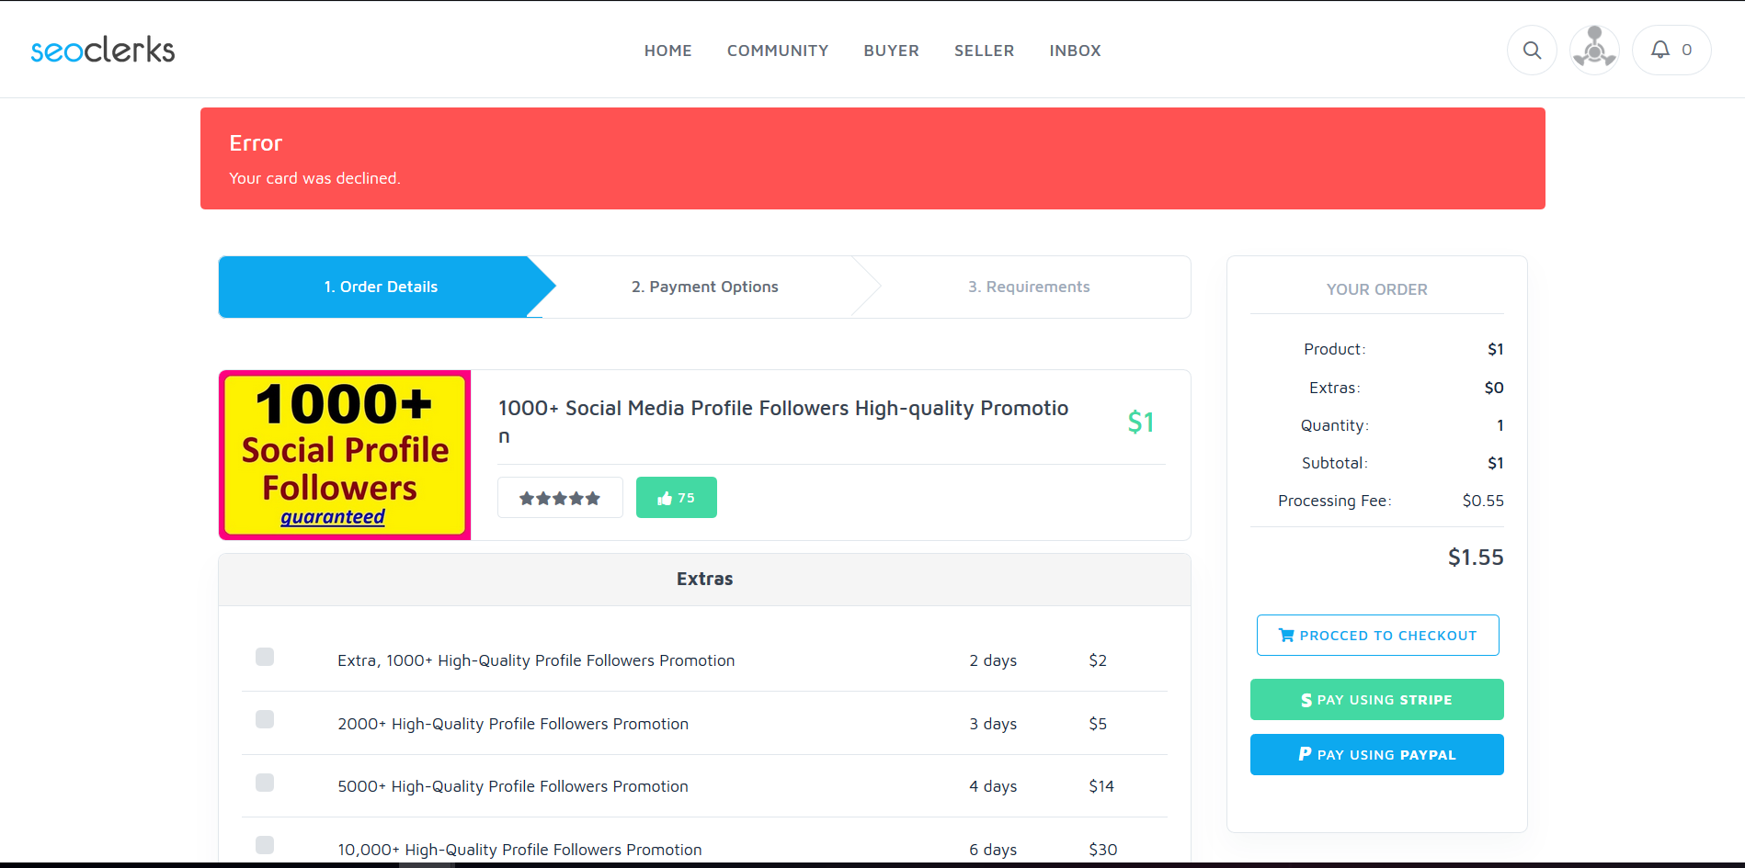Open the Inbox menu

pos(1076,51)
